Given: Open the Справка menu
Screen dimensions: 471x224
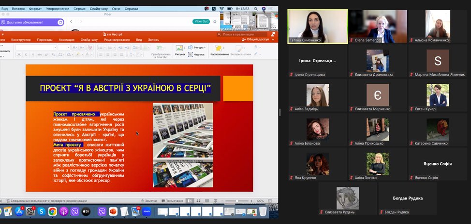Looking at the screenshot, I should coord(131,9).
